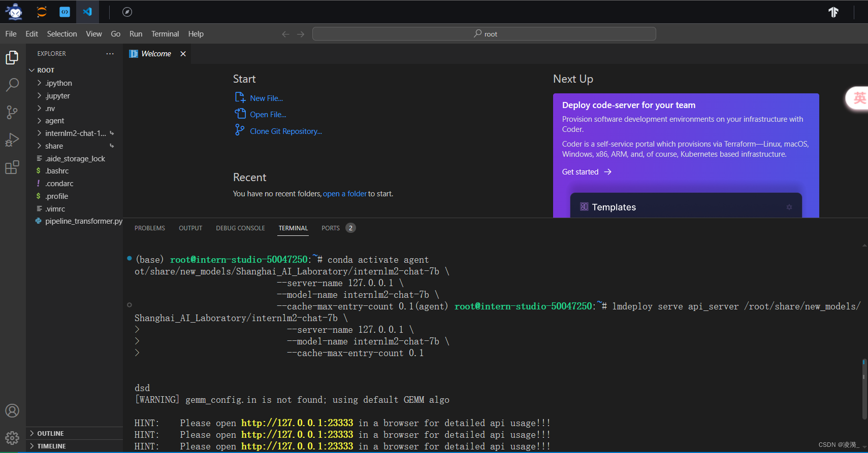868x453 pixels.
Task: Open the Terminal menu
Action: (165, 34)
